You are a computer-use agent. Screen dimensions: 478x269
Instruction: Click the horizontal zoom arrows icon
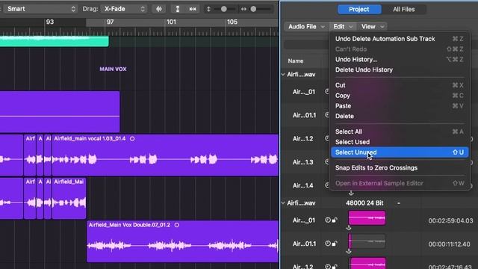[243, 9]
